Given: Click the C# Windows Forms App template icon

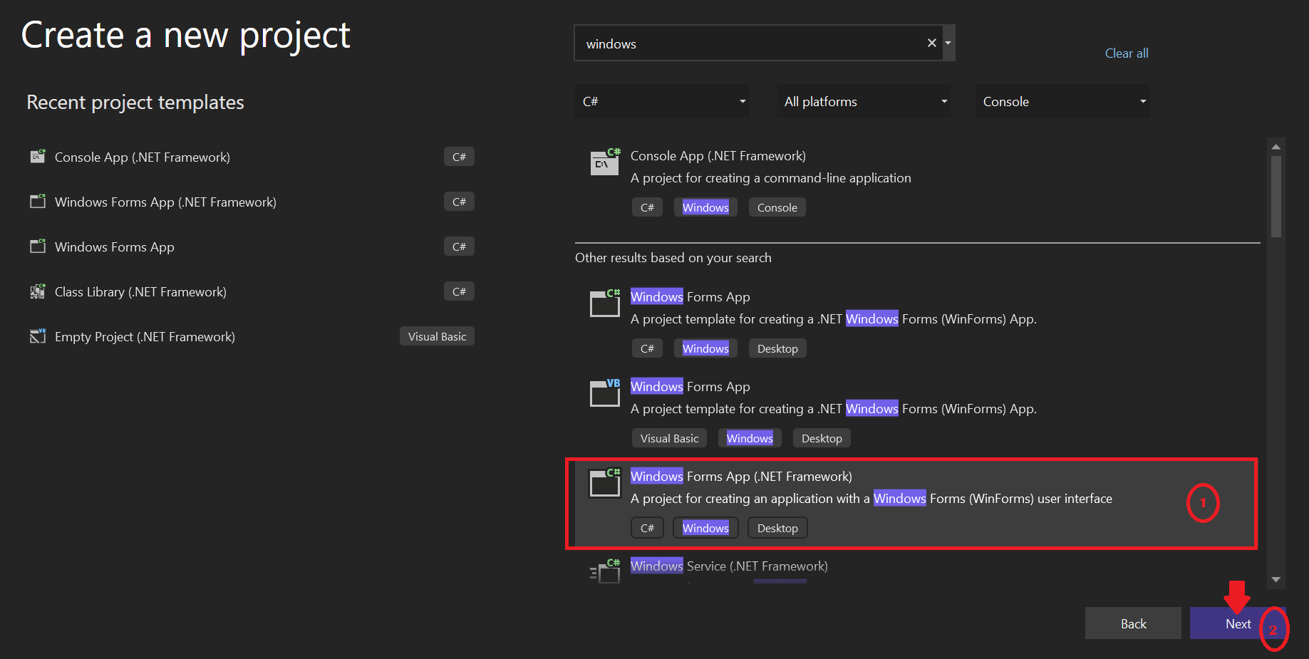Looking at the screenshot, I should (x=604, y=303).
